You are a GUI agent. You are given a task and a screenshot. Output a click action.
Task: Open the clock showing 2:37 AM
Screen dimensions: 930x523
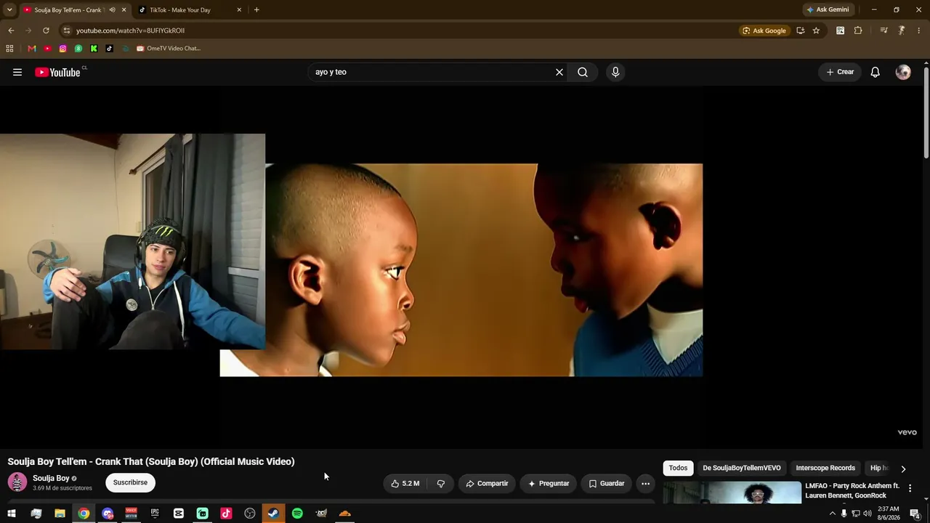889,514
